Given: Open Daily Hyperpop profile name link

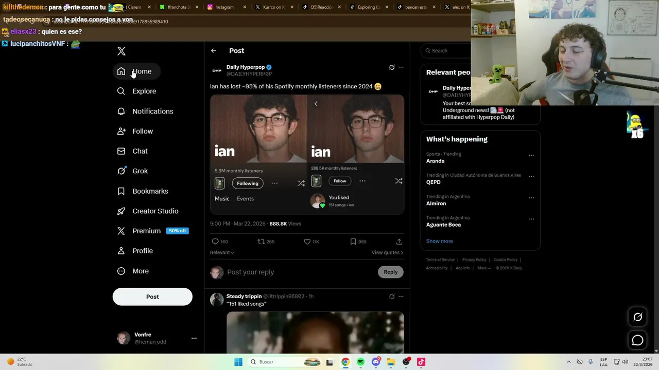Looking at the screenshot, I should [x=246, y=67].
